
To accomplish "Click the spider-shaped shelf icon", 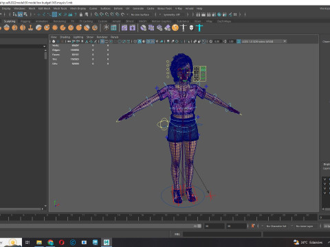I will pyautogui.click(x=106, y=28).
